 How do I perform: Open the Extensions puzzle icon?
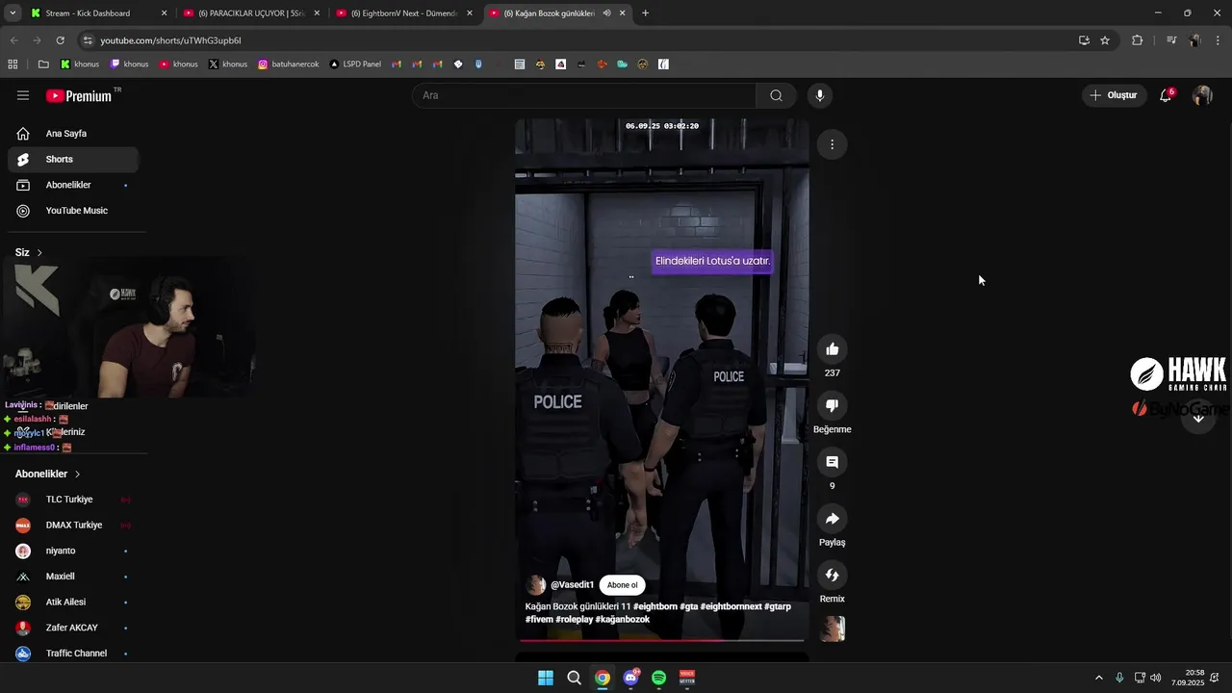tap(1137, 40)
